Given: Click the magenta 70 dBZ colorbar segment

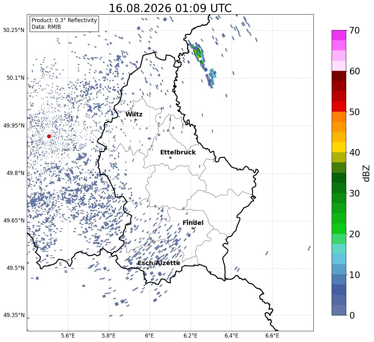Looking at the screenshot, I should (x=339, y=35).
